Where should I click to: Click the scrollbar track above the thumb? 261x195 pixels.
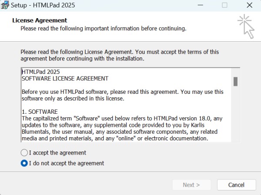point(235,73)
